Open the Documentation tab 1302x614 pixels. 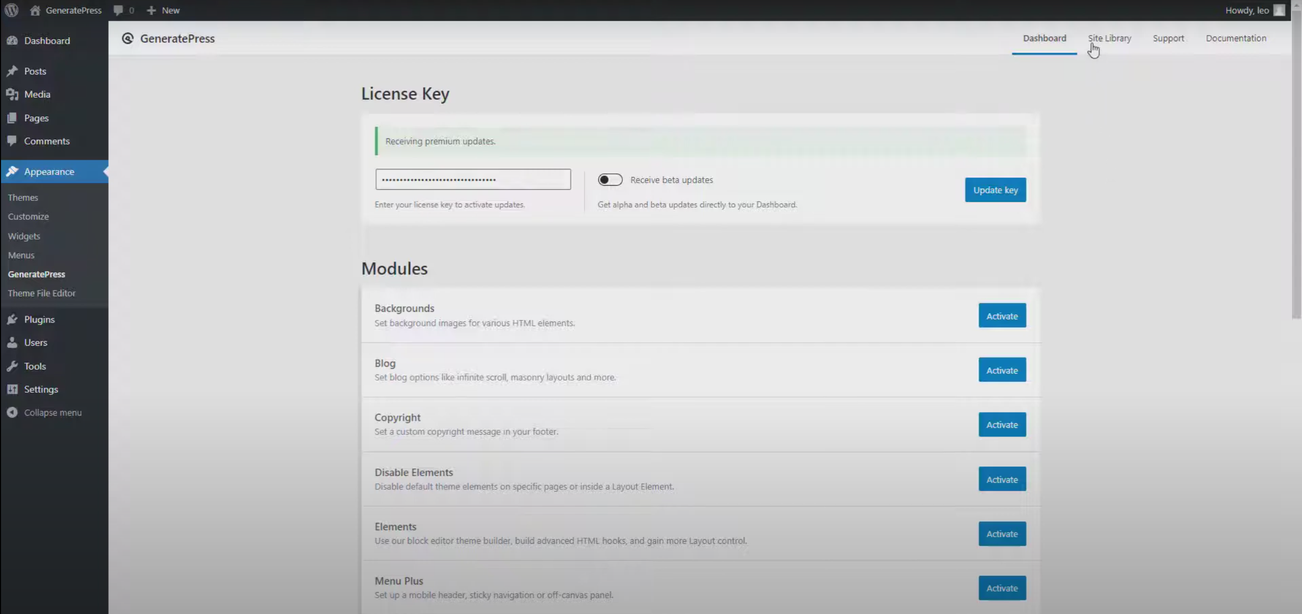1235,38
